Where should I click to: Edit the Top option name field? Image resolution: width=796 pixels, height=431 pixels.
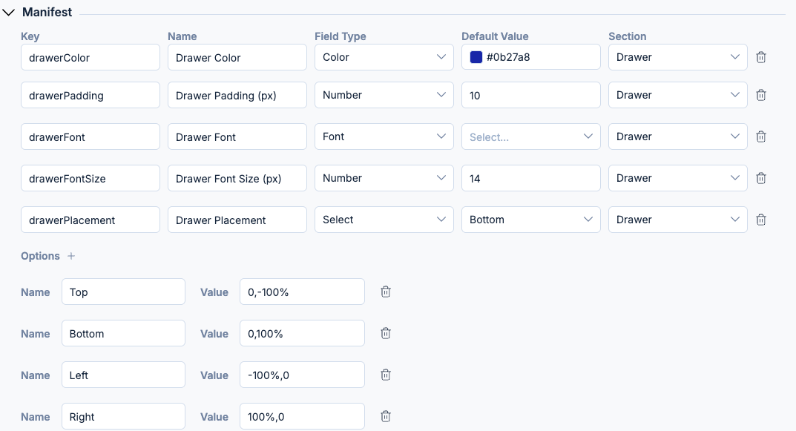pyautogui.click(x=123, y=292)
